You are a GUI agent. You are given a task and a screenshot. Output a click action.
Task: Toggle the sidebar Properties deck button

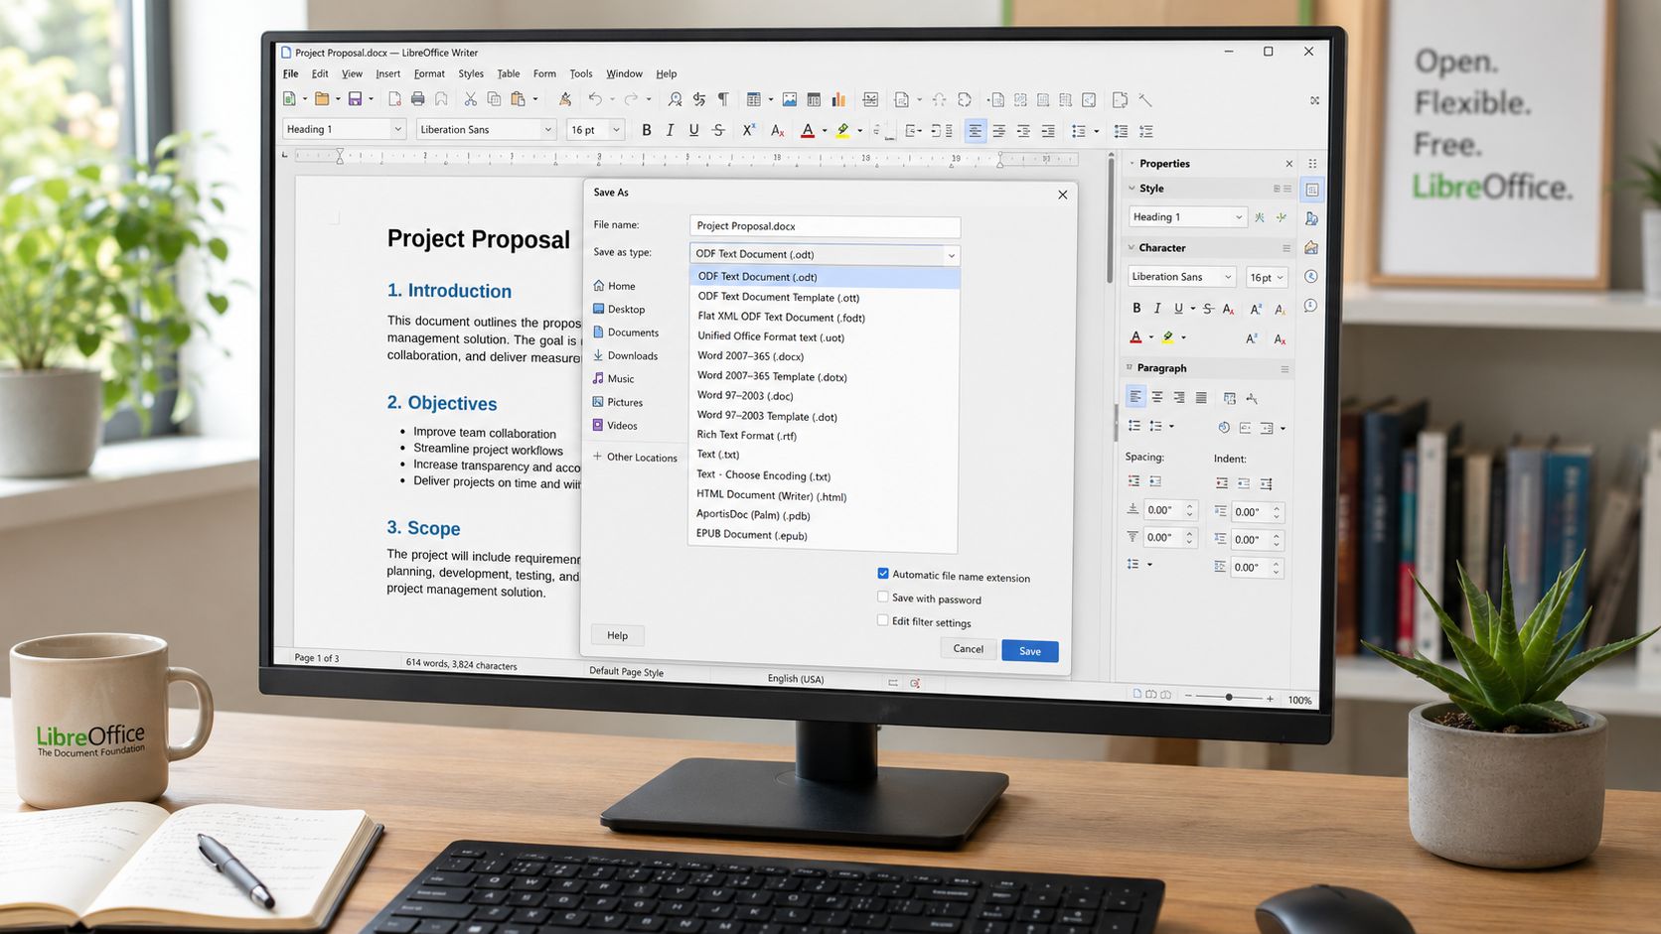tap(1312, 190)
